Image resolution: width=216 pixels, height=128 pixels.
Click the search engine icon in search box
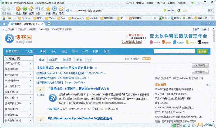tap(179, 10)
